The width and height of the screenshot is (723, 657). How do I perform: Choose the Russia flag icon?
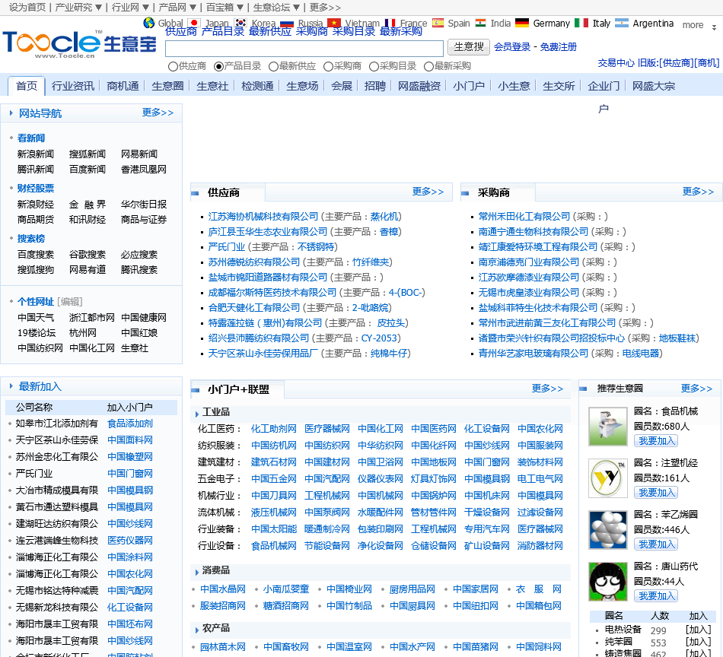(x=287, y=23)
